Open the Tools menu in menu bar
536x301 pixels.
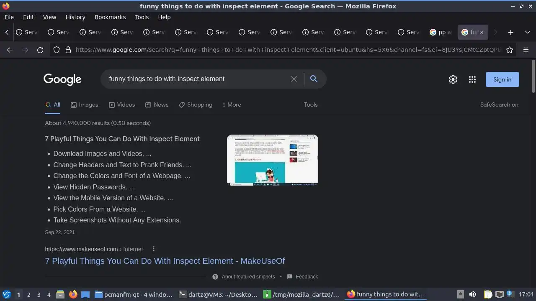tap(142, 17)
